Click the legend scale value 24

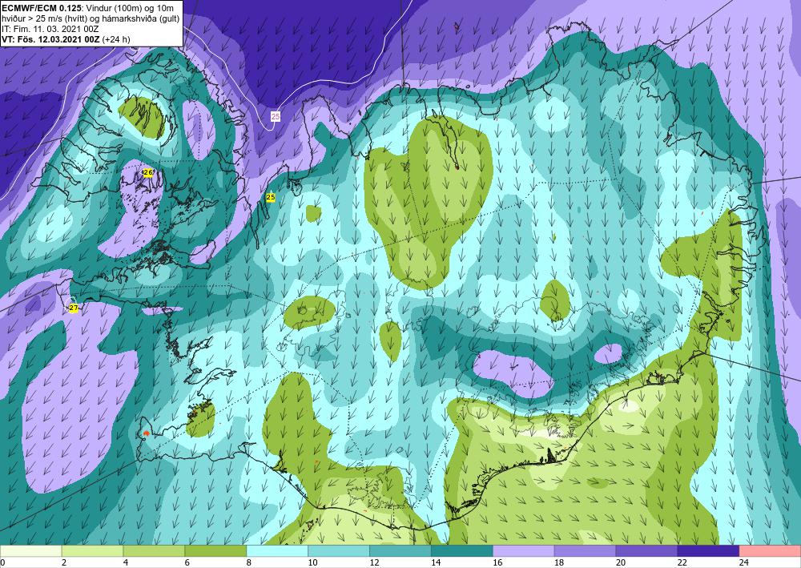[744, 563]
